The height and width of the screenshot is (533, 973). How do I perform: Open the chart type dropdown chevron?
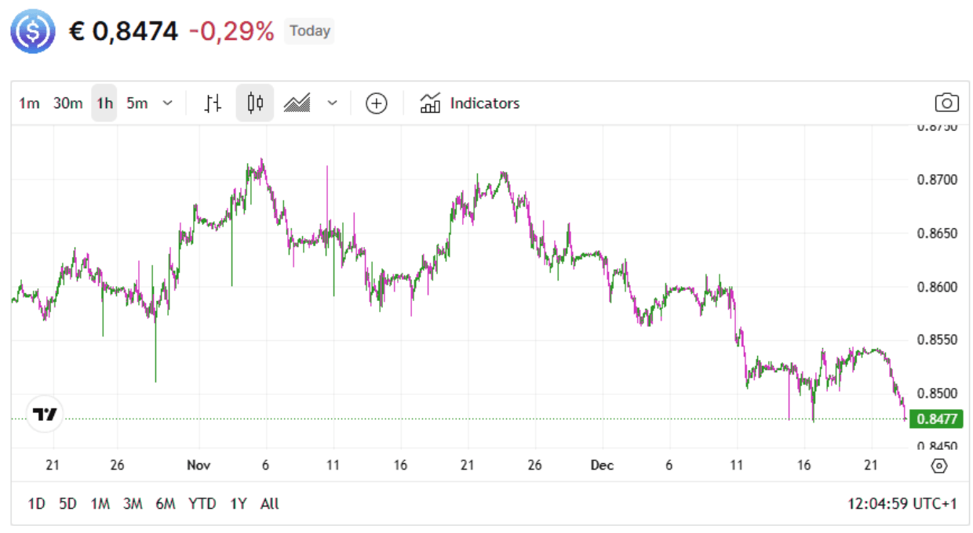tap(331, 103)
